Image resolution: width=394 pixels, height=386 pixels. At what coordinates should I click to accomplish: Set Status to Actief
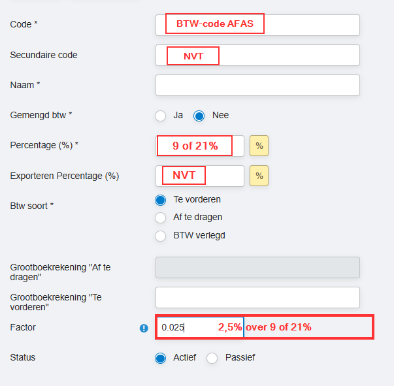pos(160,358)
